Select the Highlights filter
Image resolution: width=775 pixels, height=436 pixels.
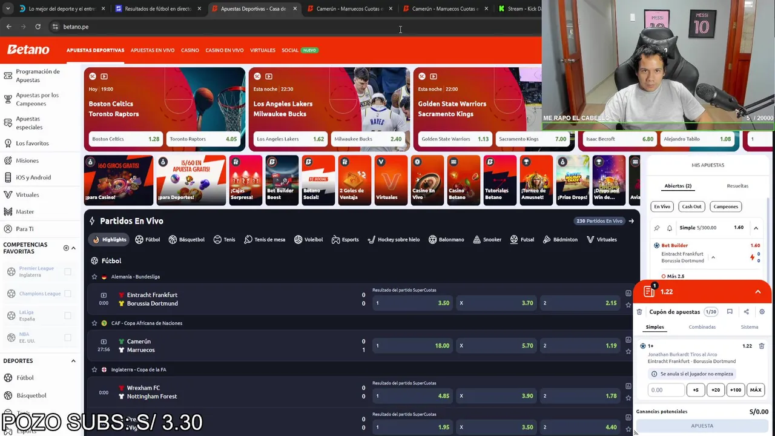pyautogui.click(x=110, y=240)
